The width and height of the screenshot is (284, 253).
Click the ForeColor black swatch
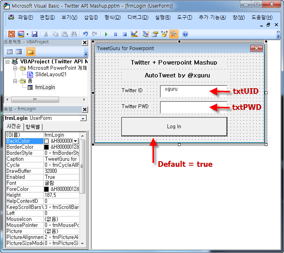tap(47, 189)
